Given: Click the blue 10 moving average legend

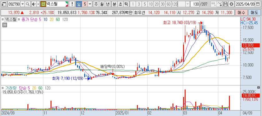Looking at the screenshot, I should [x=45, y=20].
